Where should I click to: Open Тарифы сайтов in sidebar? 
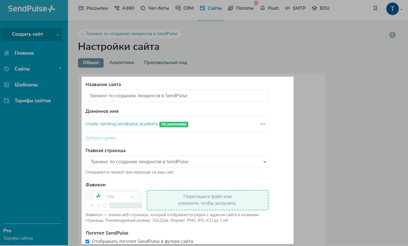tap(32, 101)
